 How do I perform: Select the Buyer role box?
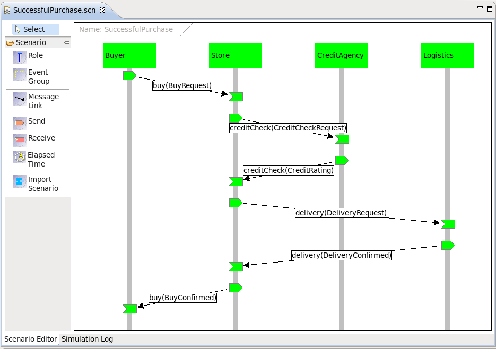tap(129, 55)
